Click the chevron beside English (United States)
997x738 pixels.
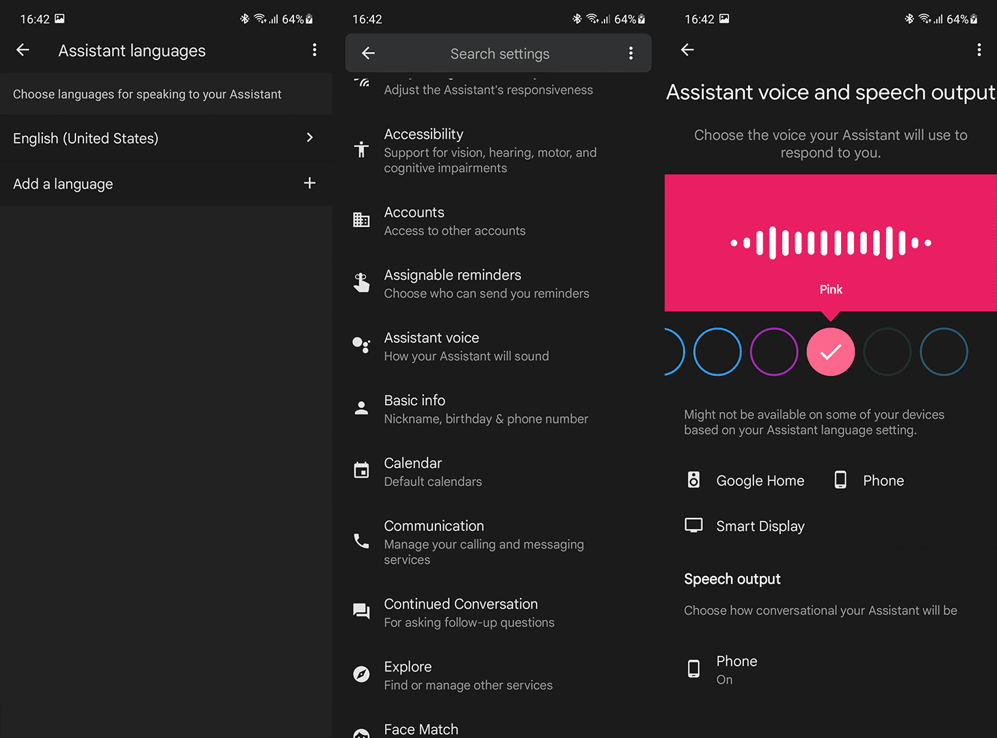point(310,138)
